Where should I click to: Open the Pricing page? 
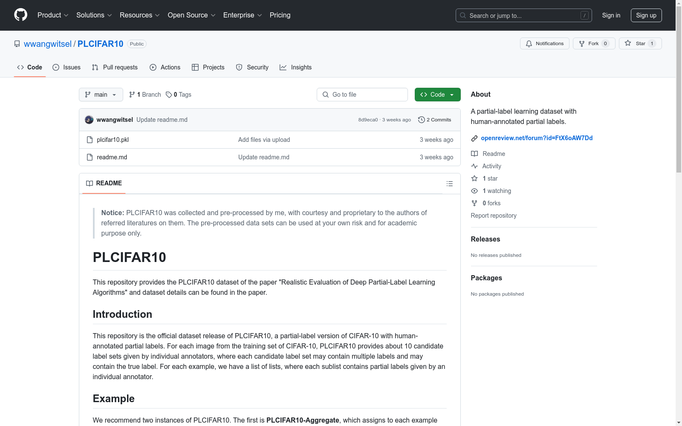[280, 15]
